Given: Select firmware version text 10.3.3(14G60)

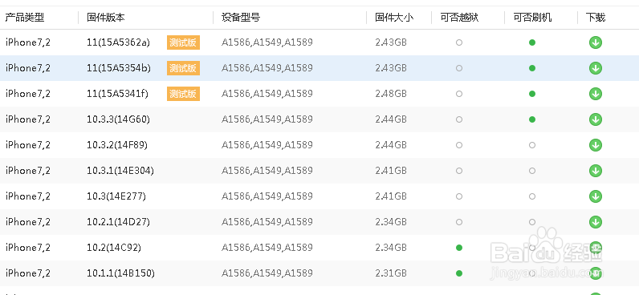Looking at the screenshot, I should (119, 119).
